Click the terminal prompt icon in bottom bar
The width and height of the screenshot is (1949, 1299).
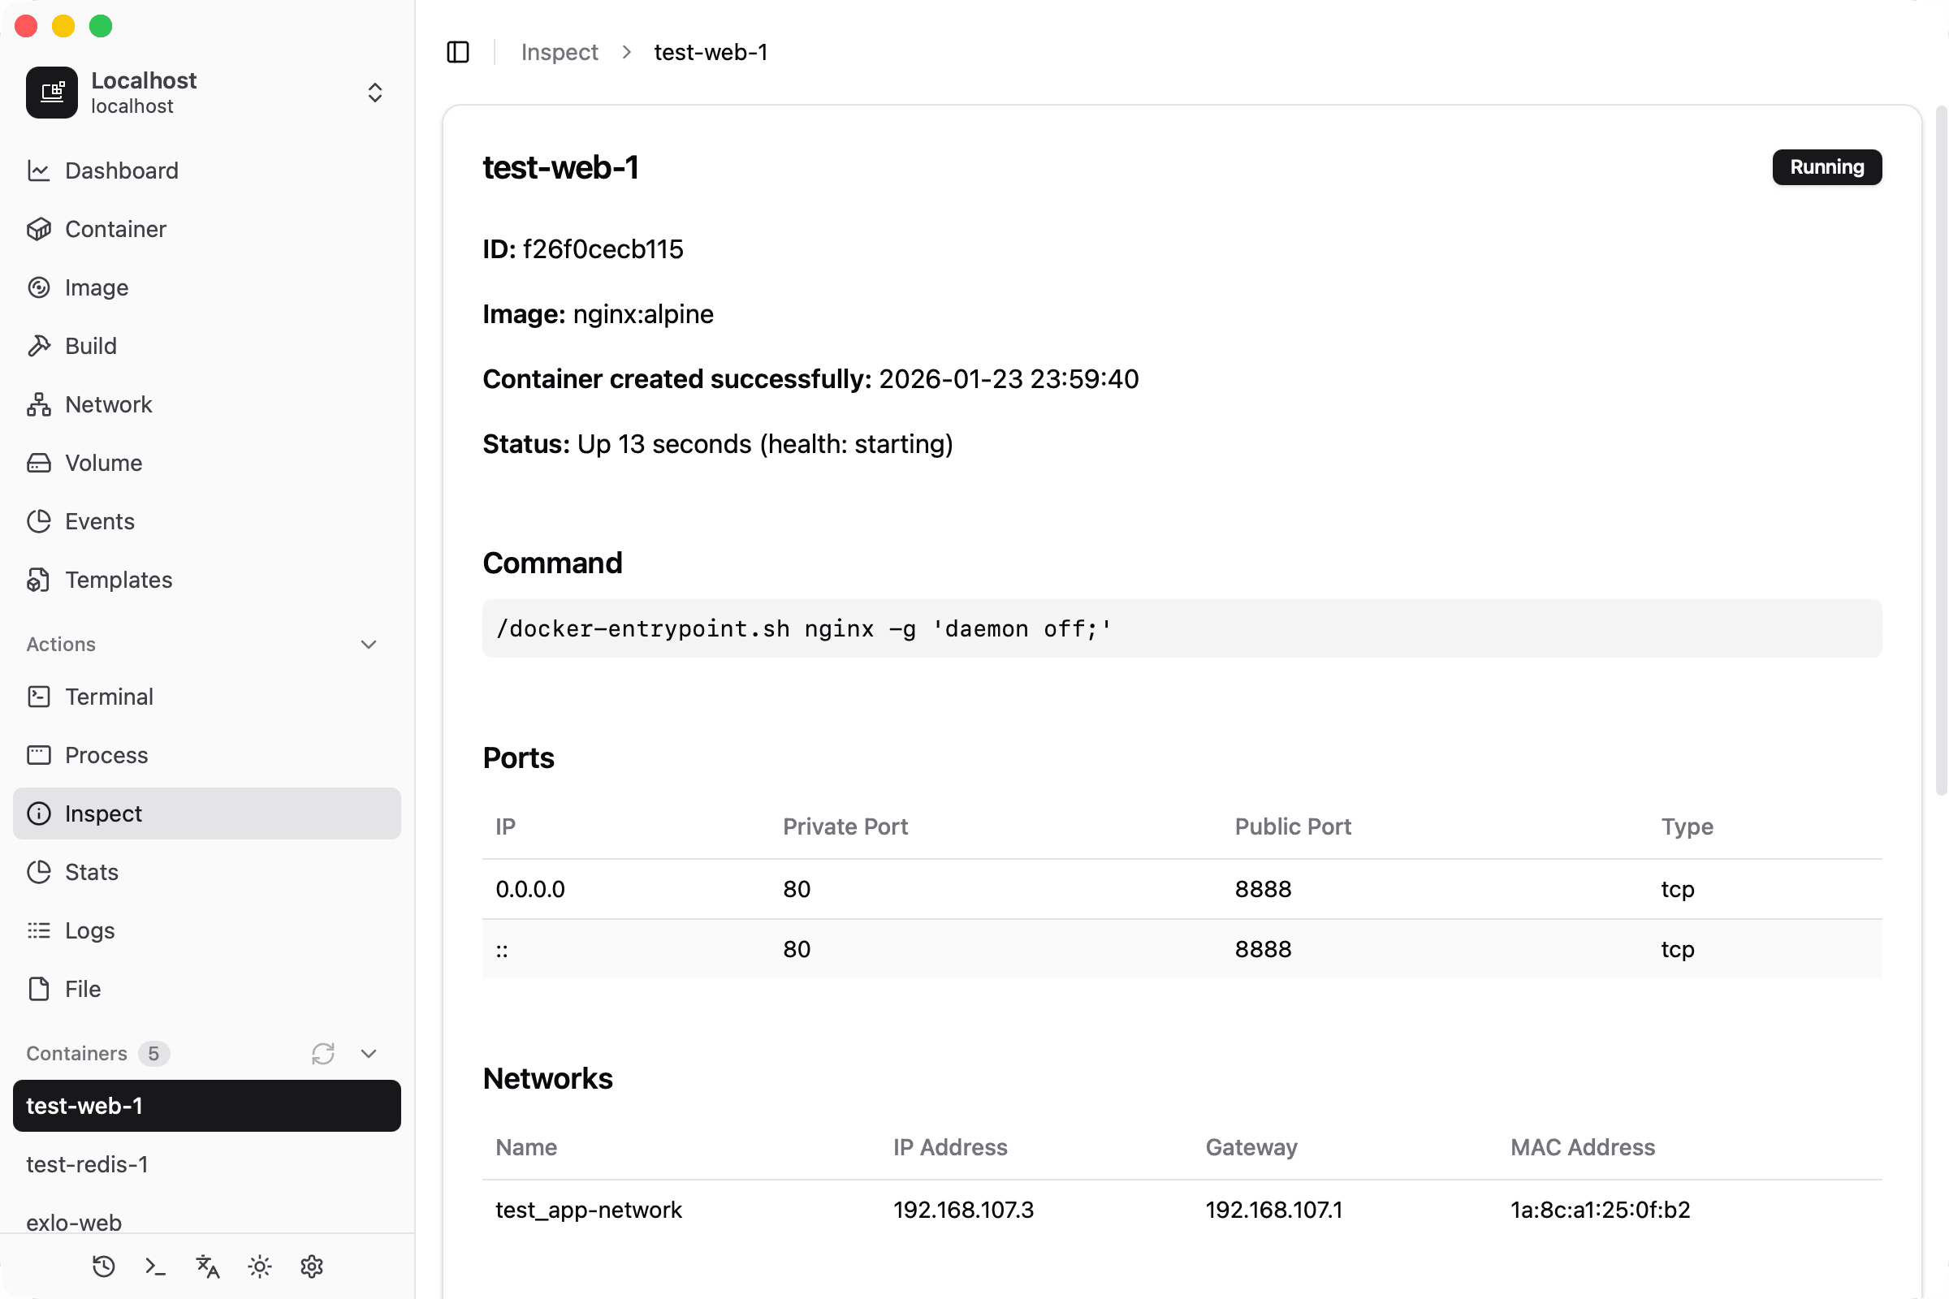pos(156,1266)
